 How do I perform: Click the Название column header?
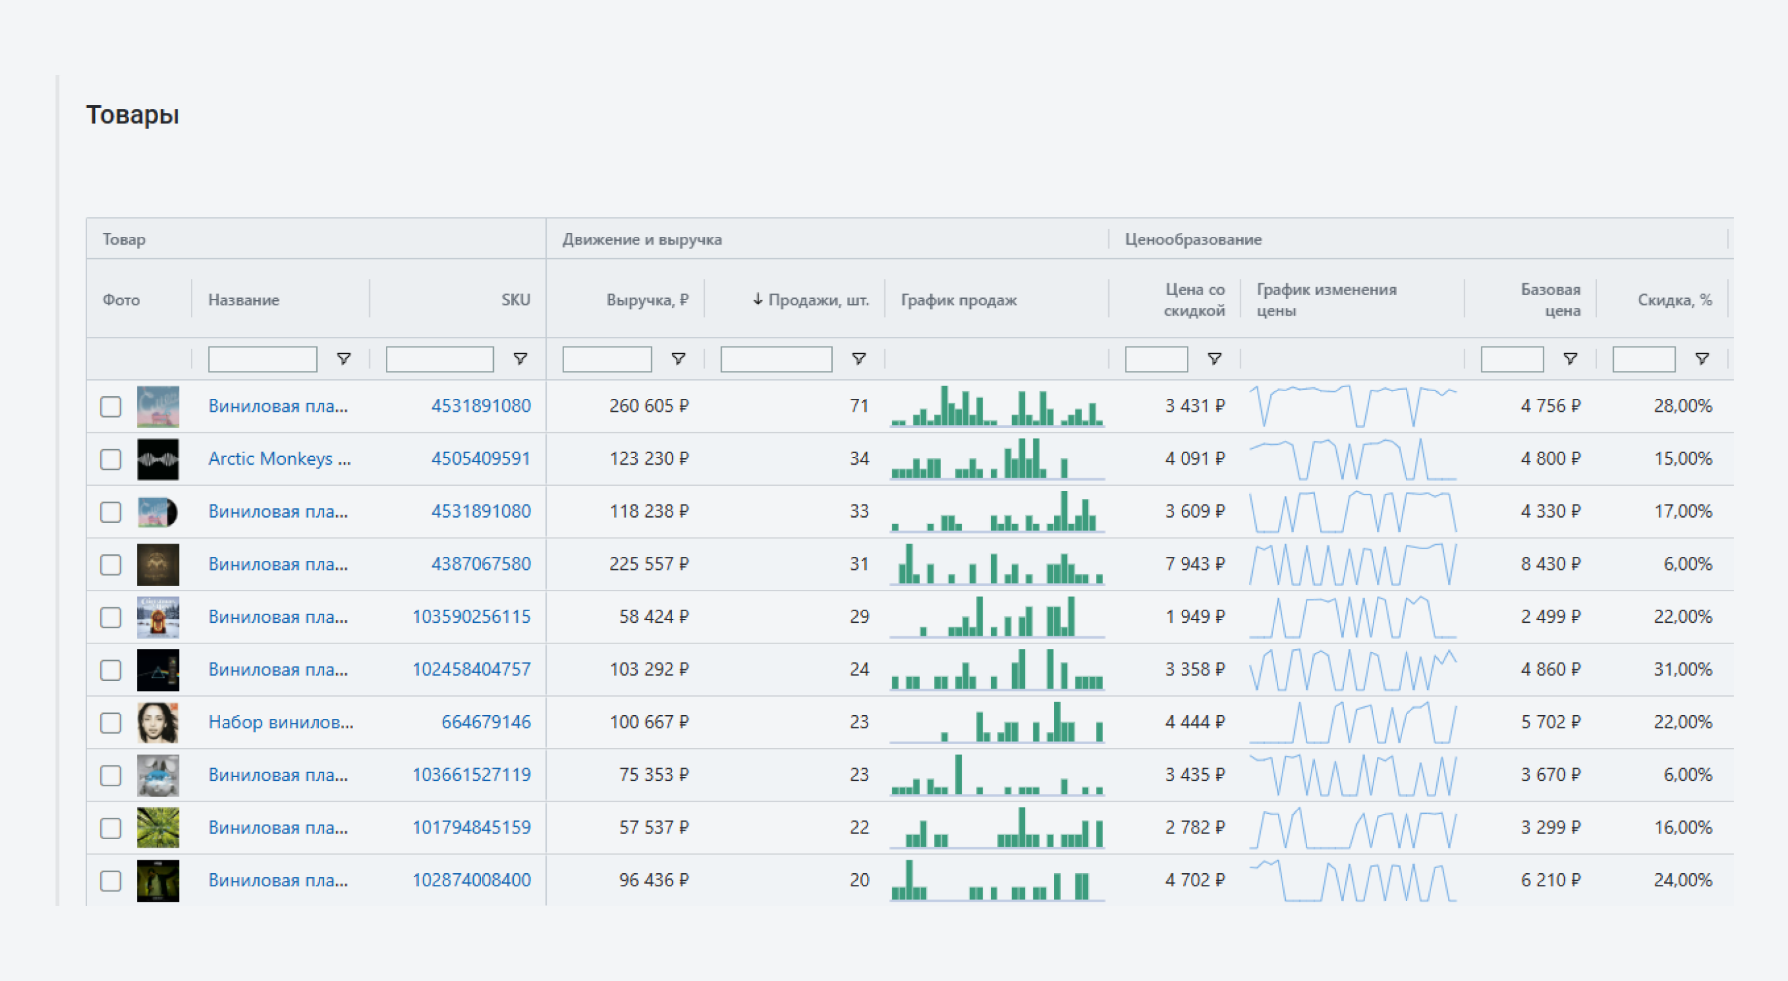[x=243, y=299]
